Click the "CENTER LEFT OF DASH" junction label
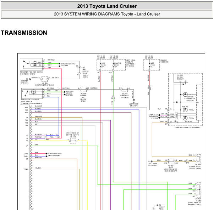This screenshot has height=210, width=213. tap(44, 85)
